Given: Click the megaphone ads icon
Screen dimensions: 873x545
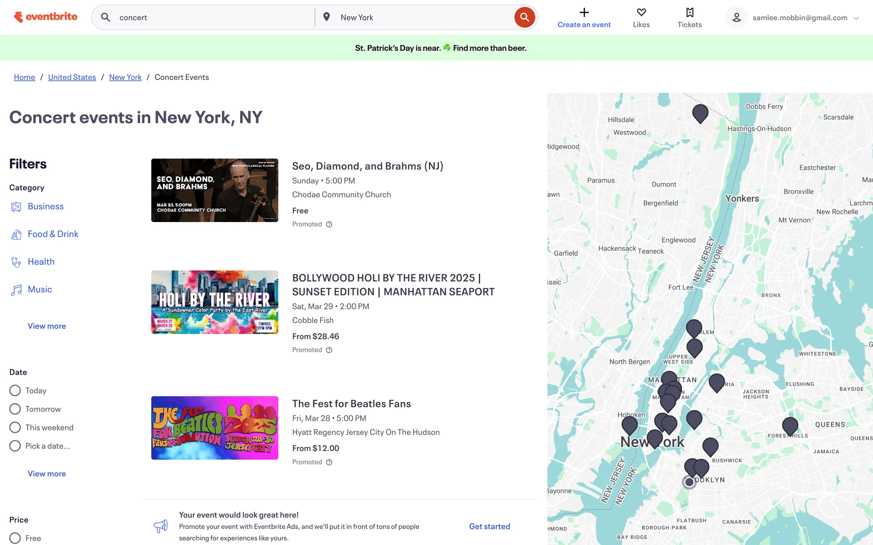Looking at the screenshot, I should pos(161,526).
